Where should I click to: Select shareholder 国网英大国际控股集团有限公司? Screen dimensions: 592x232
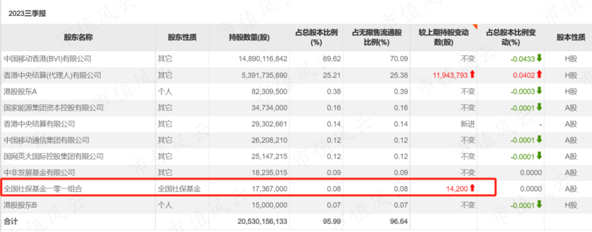pyautogui.click(x=54, y=157)
